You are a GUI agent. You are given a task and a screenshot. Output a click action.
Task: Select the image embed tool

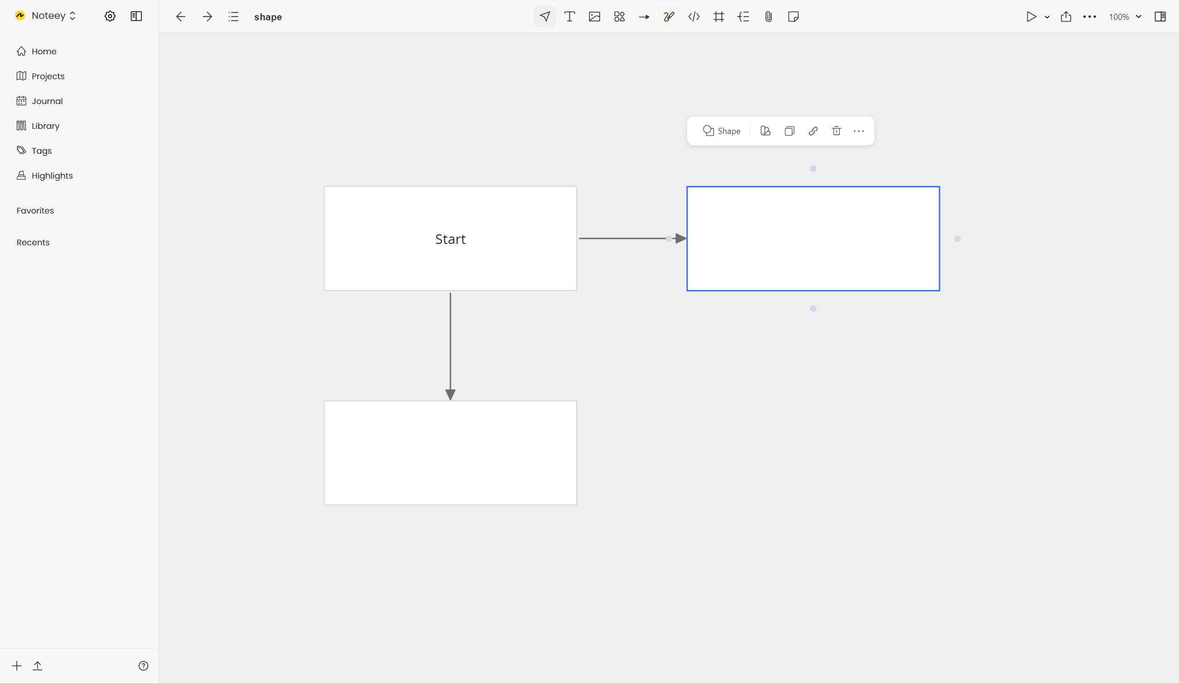[594, 16]
